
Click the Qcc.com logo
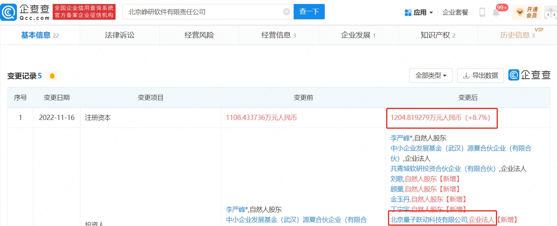pos(25,12)
